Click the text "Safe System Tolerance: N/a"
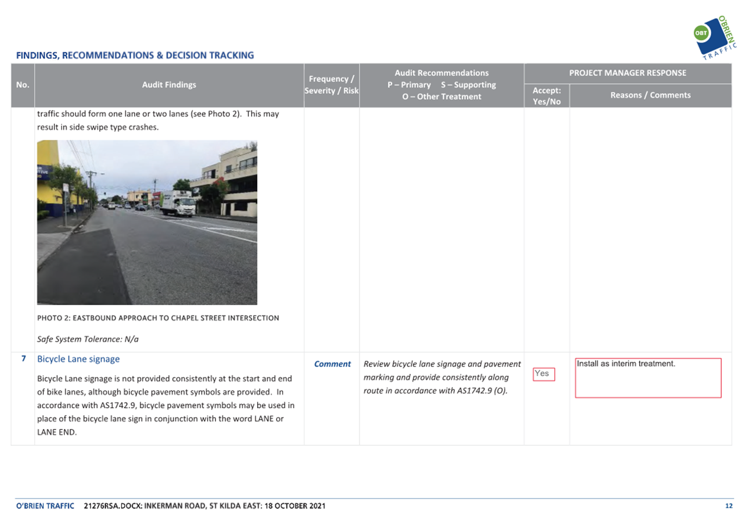Viewport: 748px width, 522px height. coord(88,339)
